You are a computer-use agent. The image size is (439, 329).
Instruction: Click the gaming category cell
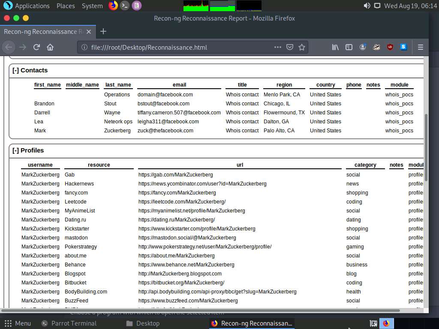tap(355, 247)
